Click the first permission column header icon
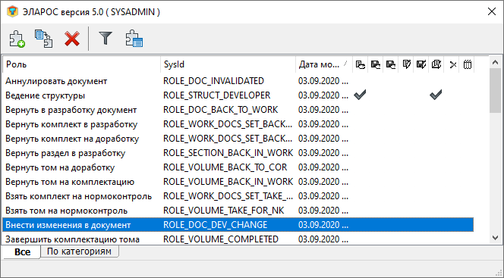Image resolution: width=504 pixels, height=278 pixels. coord(361,64)
